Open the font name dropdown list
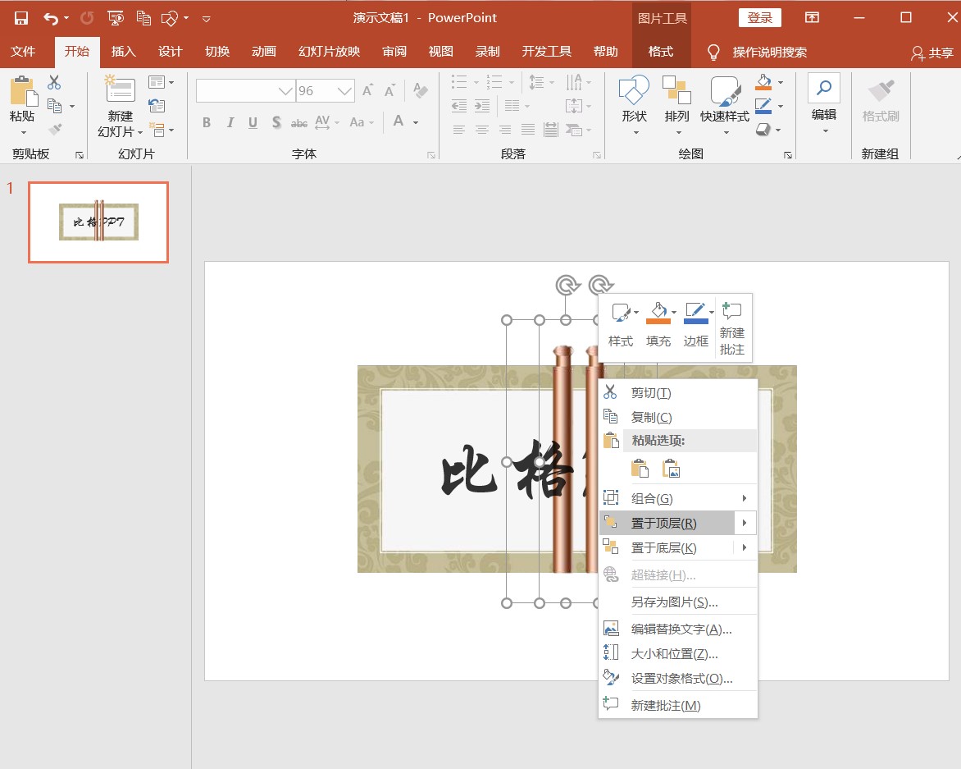961x769 pixels. (x=285, y=91)
